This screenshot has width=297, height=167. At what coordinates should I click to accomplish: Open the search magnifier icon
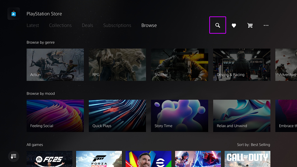(218, 25)
